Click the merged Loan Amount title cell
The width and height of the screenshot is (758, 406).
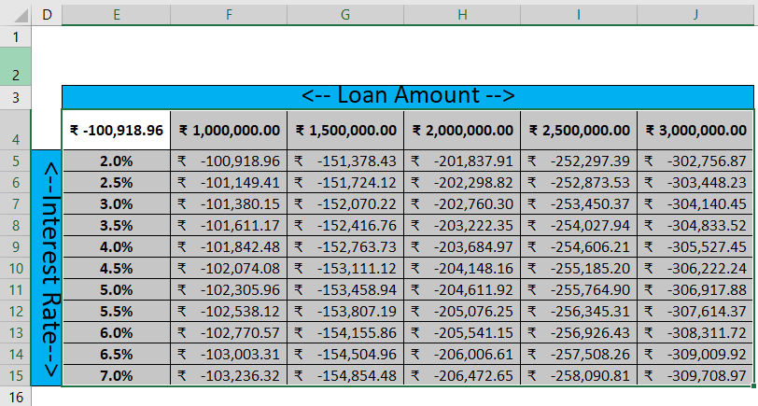(407, 96)
